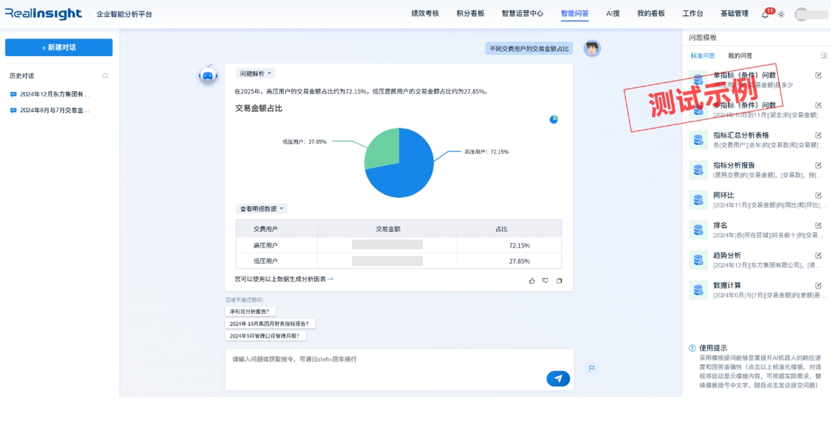Click the flag icon beside the input box
The image size is (831, 426).
pyautogui.click(x=590, y=368)
